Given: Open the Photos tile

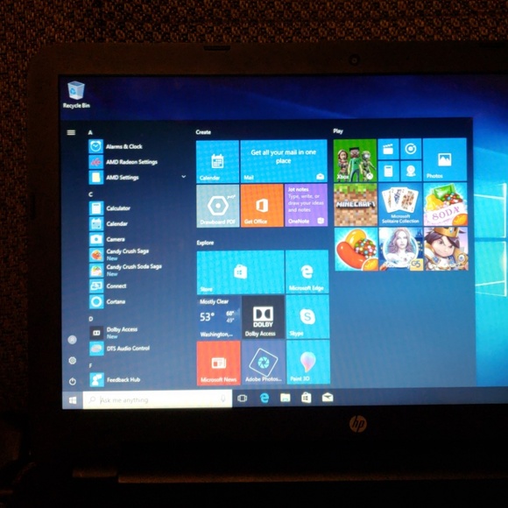Looking at the screenshot, I should pyautogui.click(x=445, y=159).
